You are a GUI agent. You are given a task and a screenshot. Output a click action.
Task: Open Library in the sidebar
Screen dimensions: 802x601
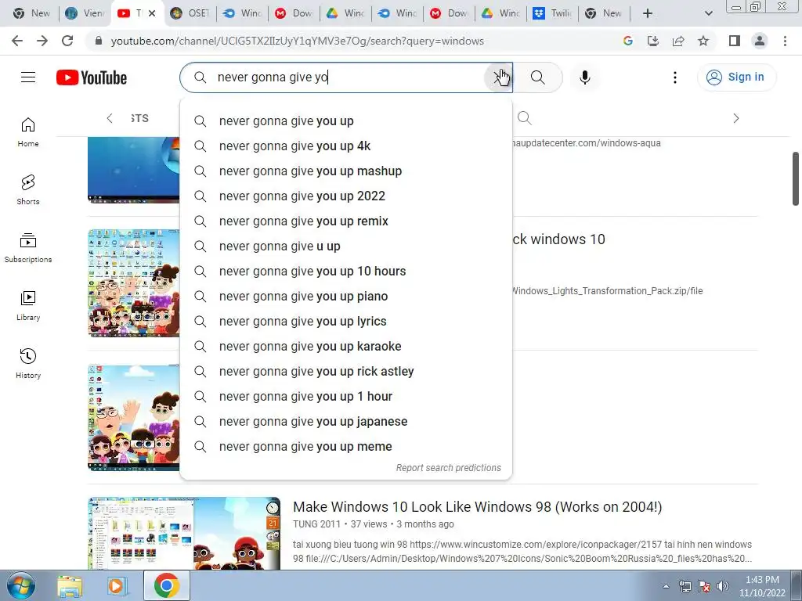(28, 306)
